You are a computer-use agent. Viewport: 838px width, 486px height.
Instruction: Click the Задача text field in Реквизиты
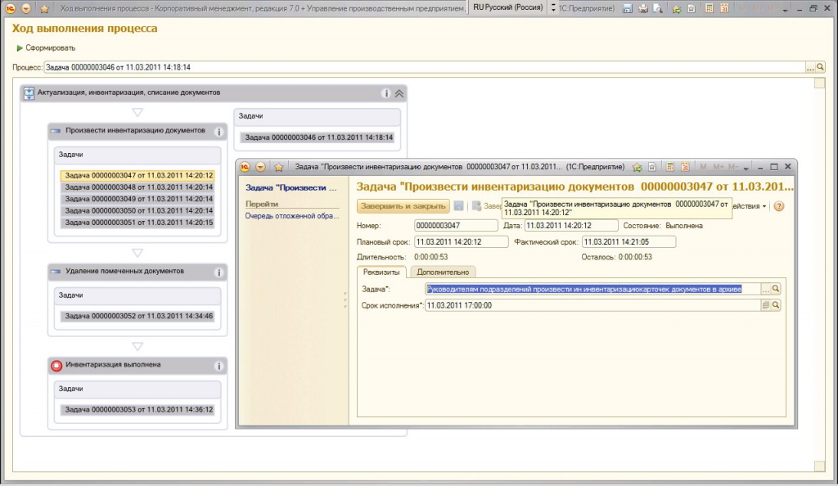[593, 289]
